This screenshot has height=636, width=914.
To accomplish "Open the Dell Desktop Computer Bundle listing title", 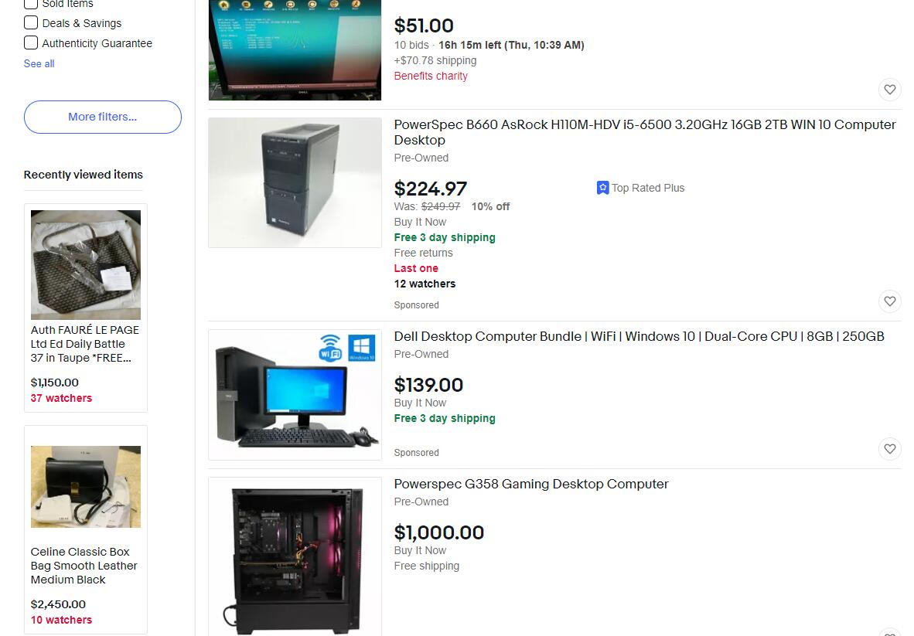I will (639, 336).
